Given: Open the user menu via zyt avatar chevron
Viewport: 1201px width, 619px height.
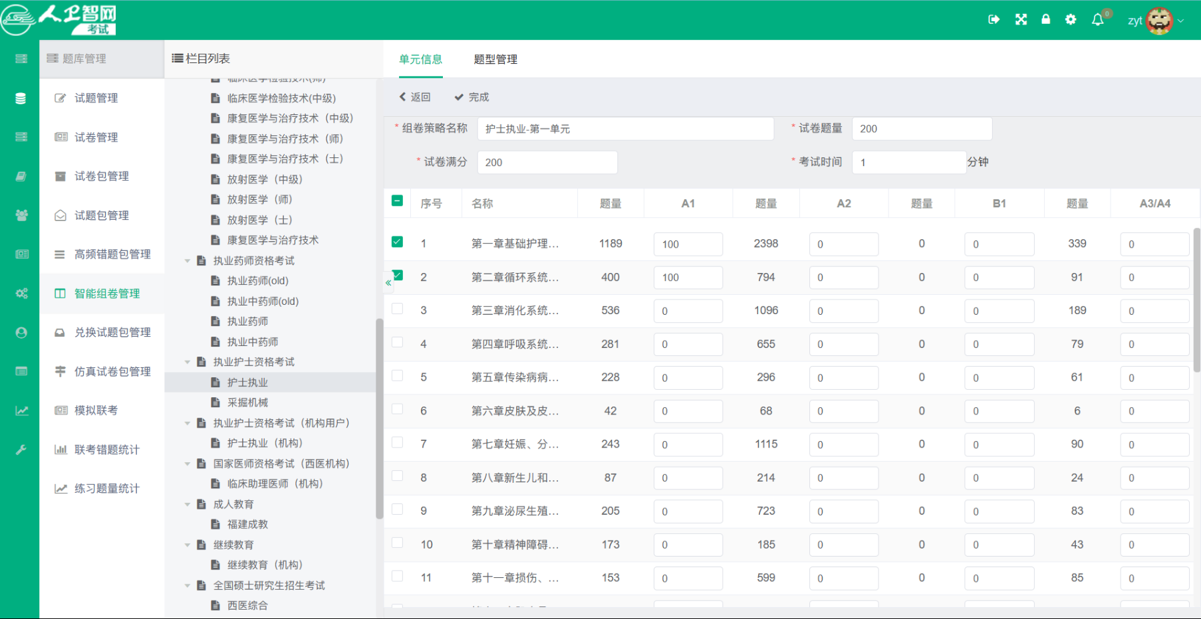Looking at the screenshot, I should click(x=1182, y=20).
